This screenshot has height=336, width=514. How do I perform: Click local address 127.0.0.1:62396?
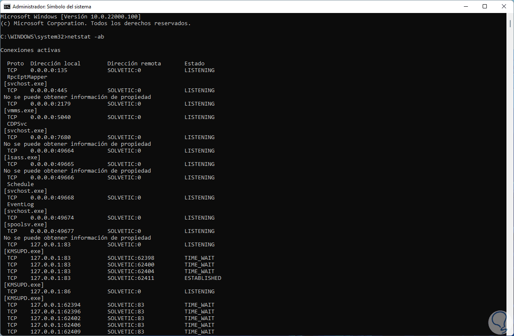point(56,312)
